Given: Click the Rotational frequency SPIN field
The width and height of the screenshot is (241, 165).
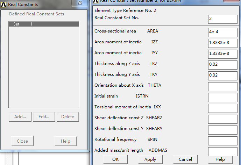Looking at the screenshot, I should click(223, 141).
